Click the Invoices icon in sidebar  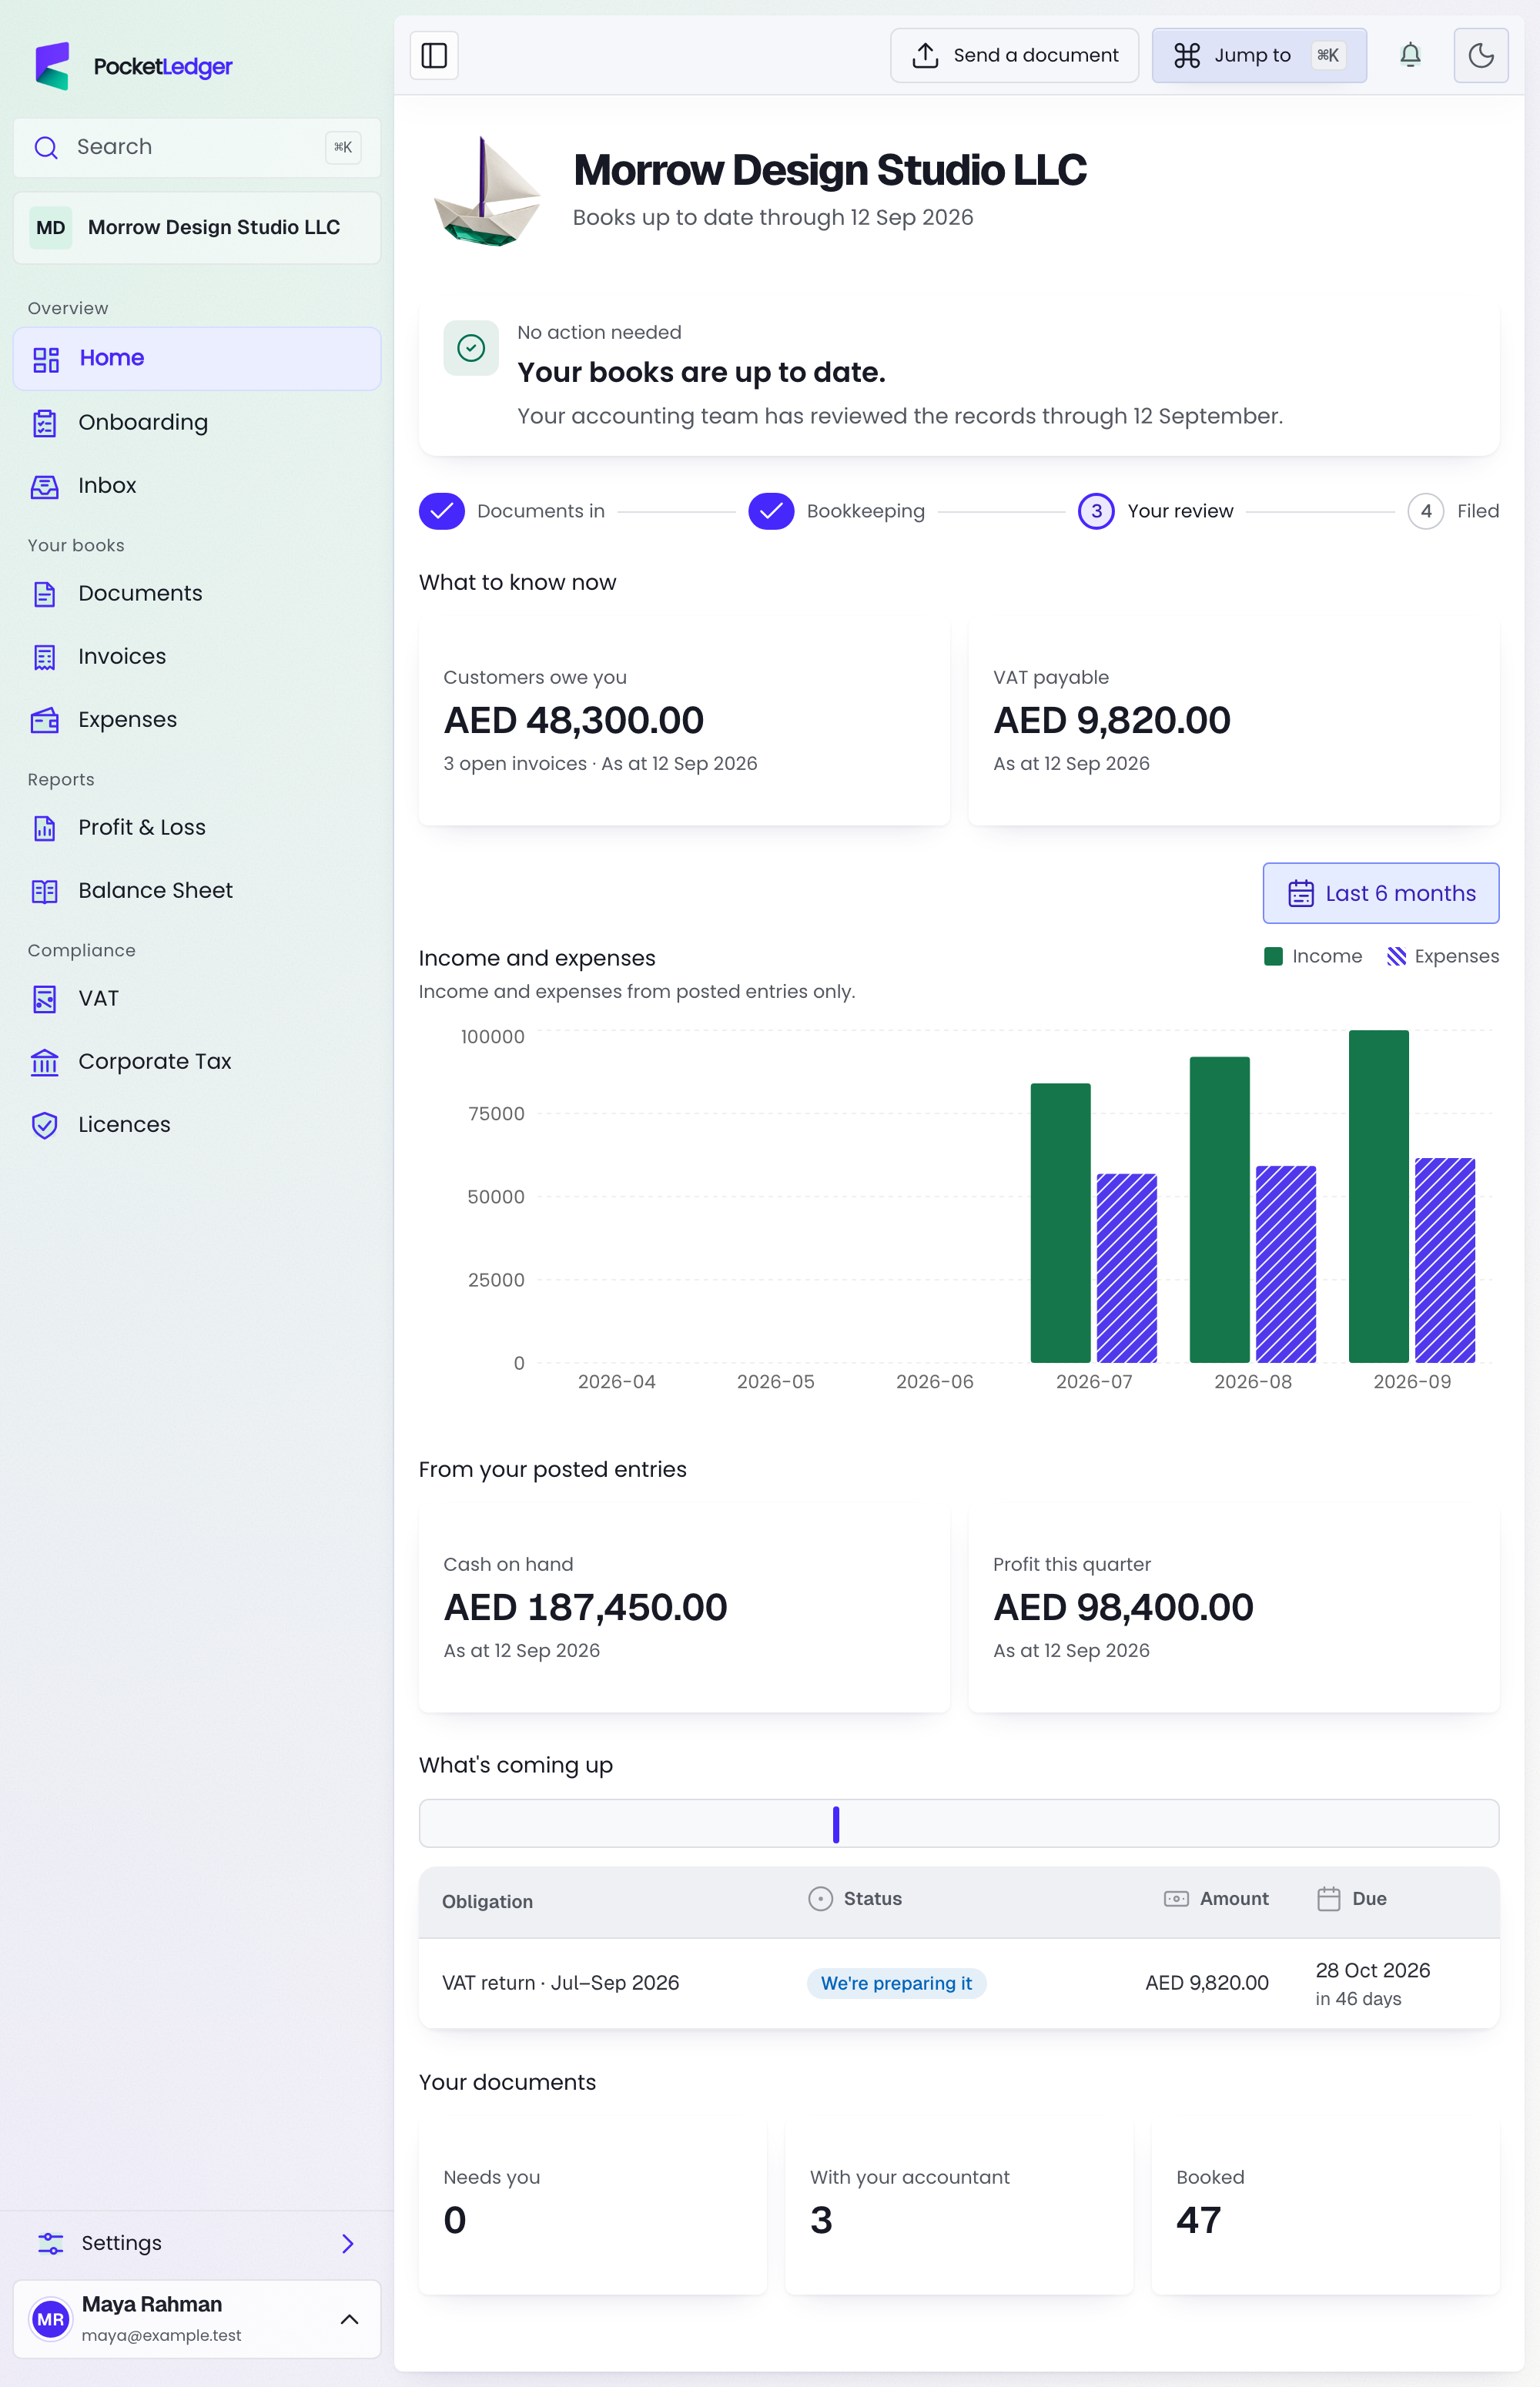click(x=45, y=657)
